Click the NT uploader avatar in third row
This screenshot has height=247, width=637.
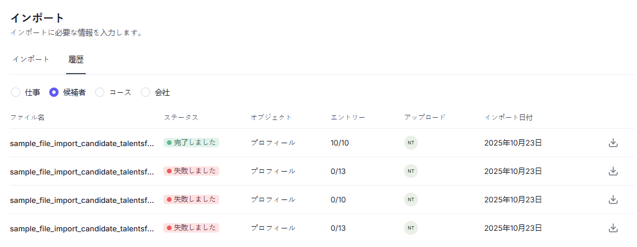[411, 199]
